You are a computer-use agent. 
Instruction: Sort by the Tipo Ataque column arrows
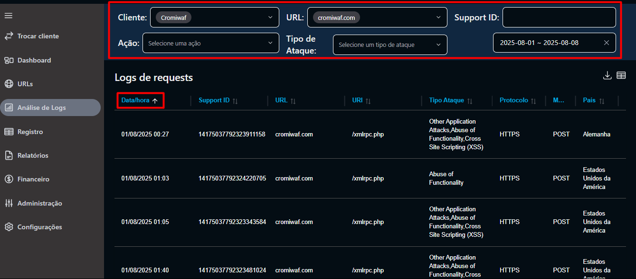coord(470,101)
